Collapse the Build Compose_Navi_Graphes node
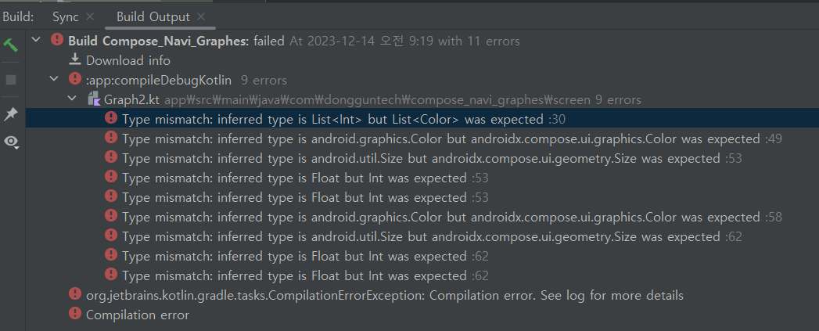The image size is (819, 331). coord(36,40)
